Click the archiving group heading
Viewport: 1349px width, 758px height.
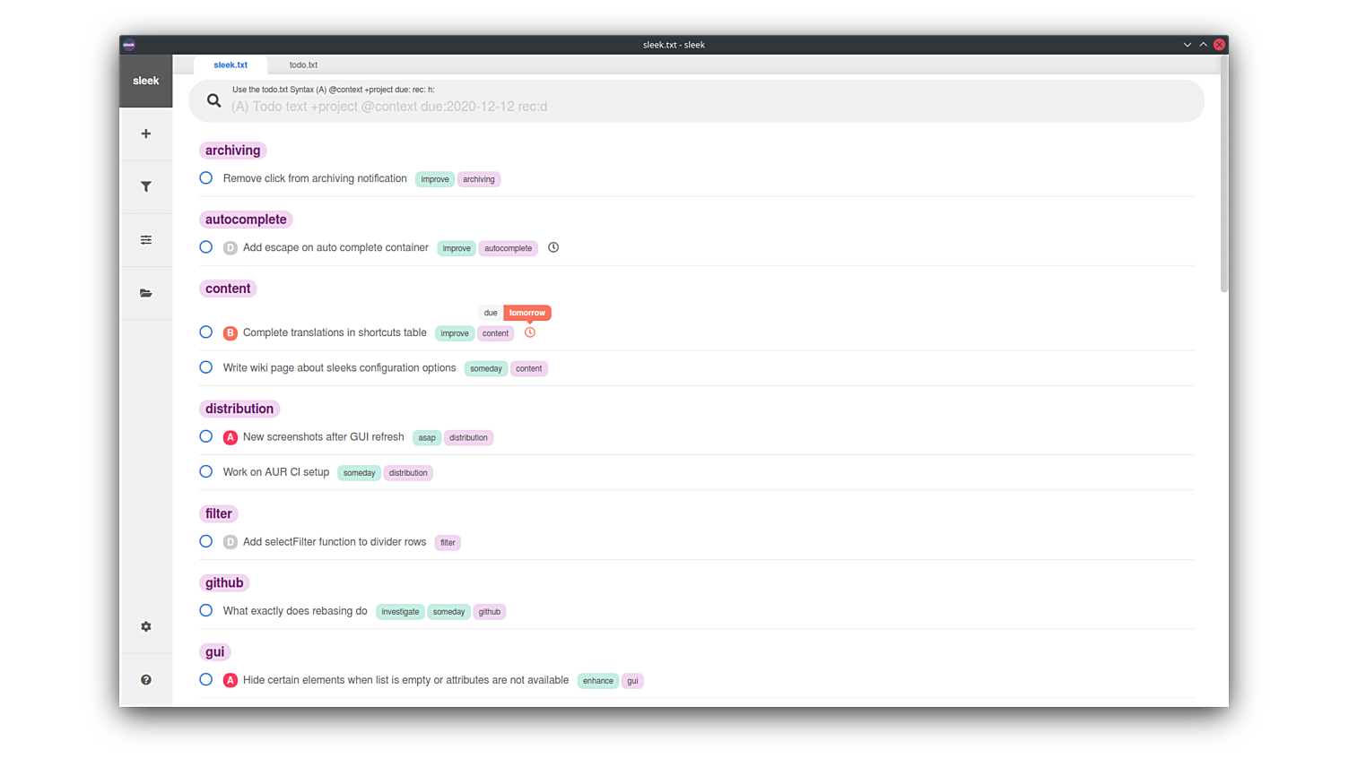[x=232, y=151]
